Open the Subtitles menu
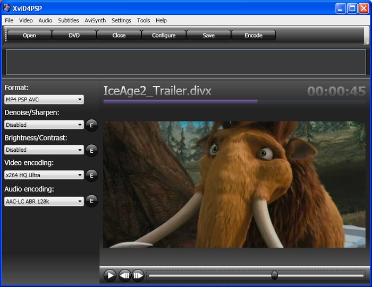 68,20
